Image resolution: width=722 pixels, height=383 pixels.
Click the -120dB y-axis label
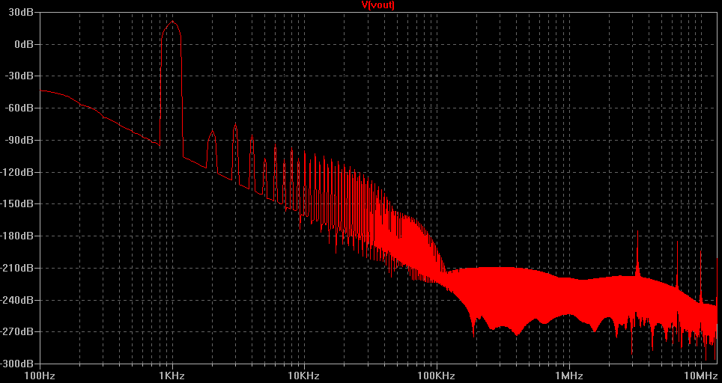[x=16, y=172]
